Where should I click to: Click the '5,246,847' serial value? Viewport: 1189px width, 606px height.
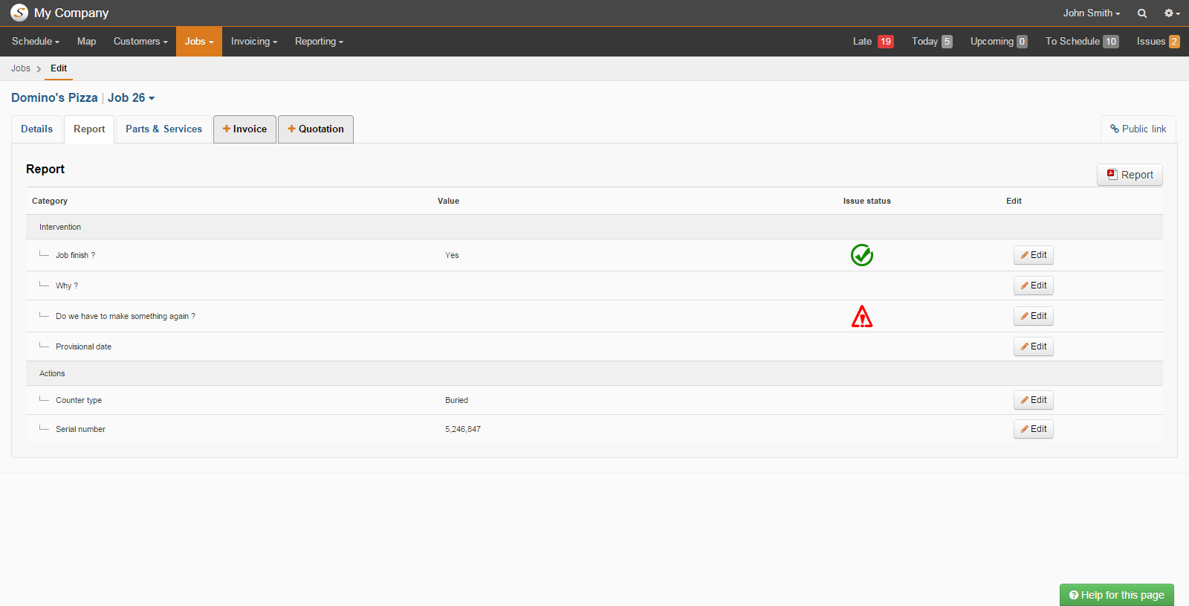pyautogui.click(x=463, y=429)
